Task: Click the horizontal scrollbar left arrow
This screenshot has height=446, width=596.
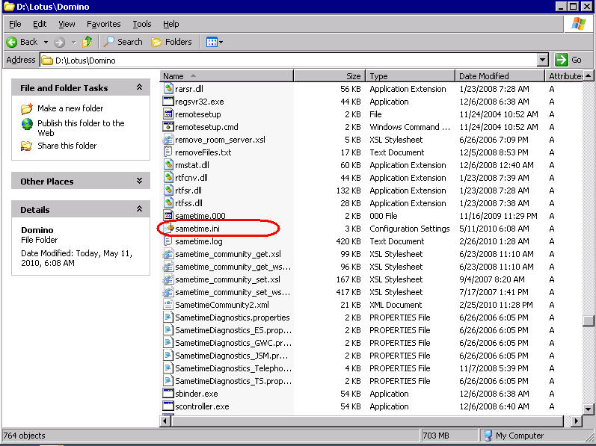Action: 165,421
